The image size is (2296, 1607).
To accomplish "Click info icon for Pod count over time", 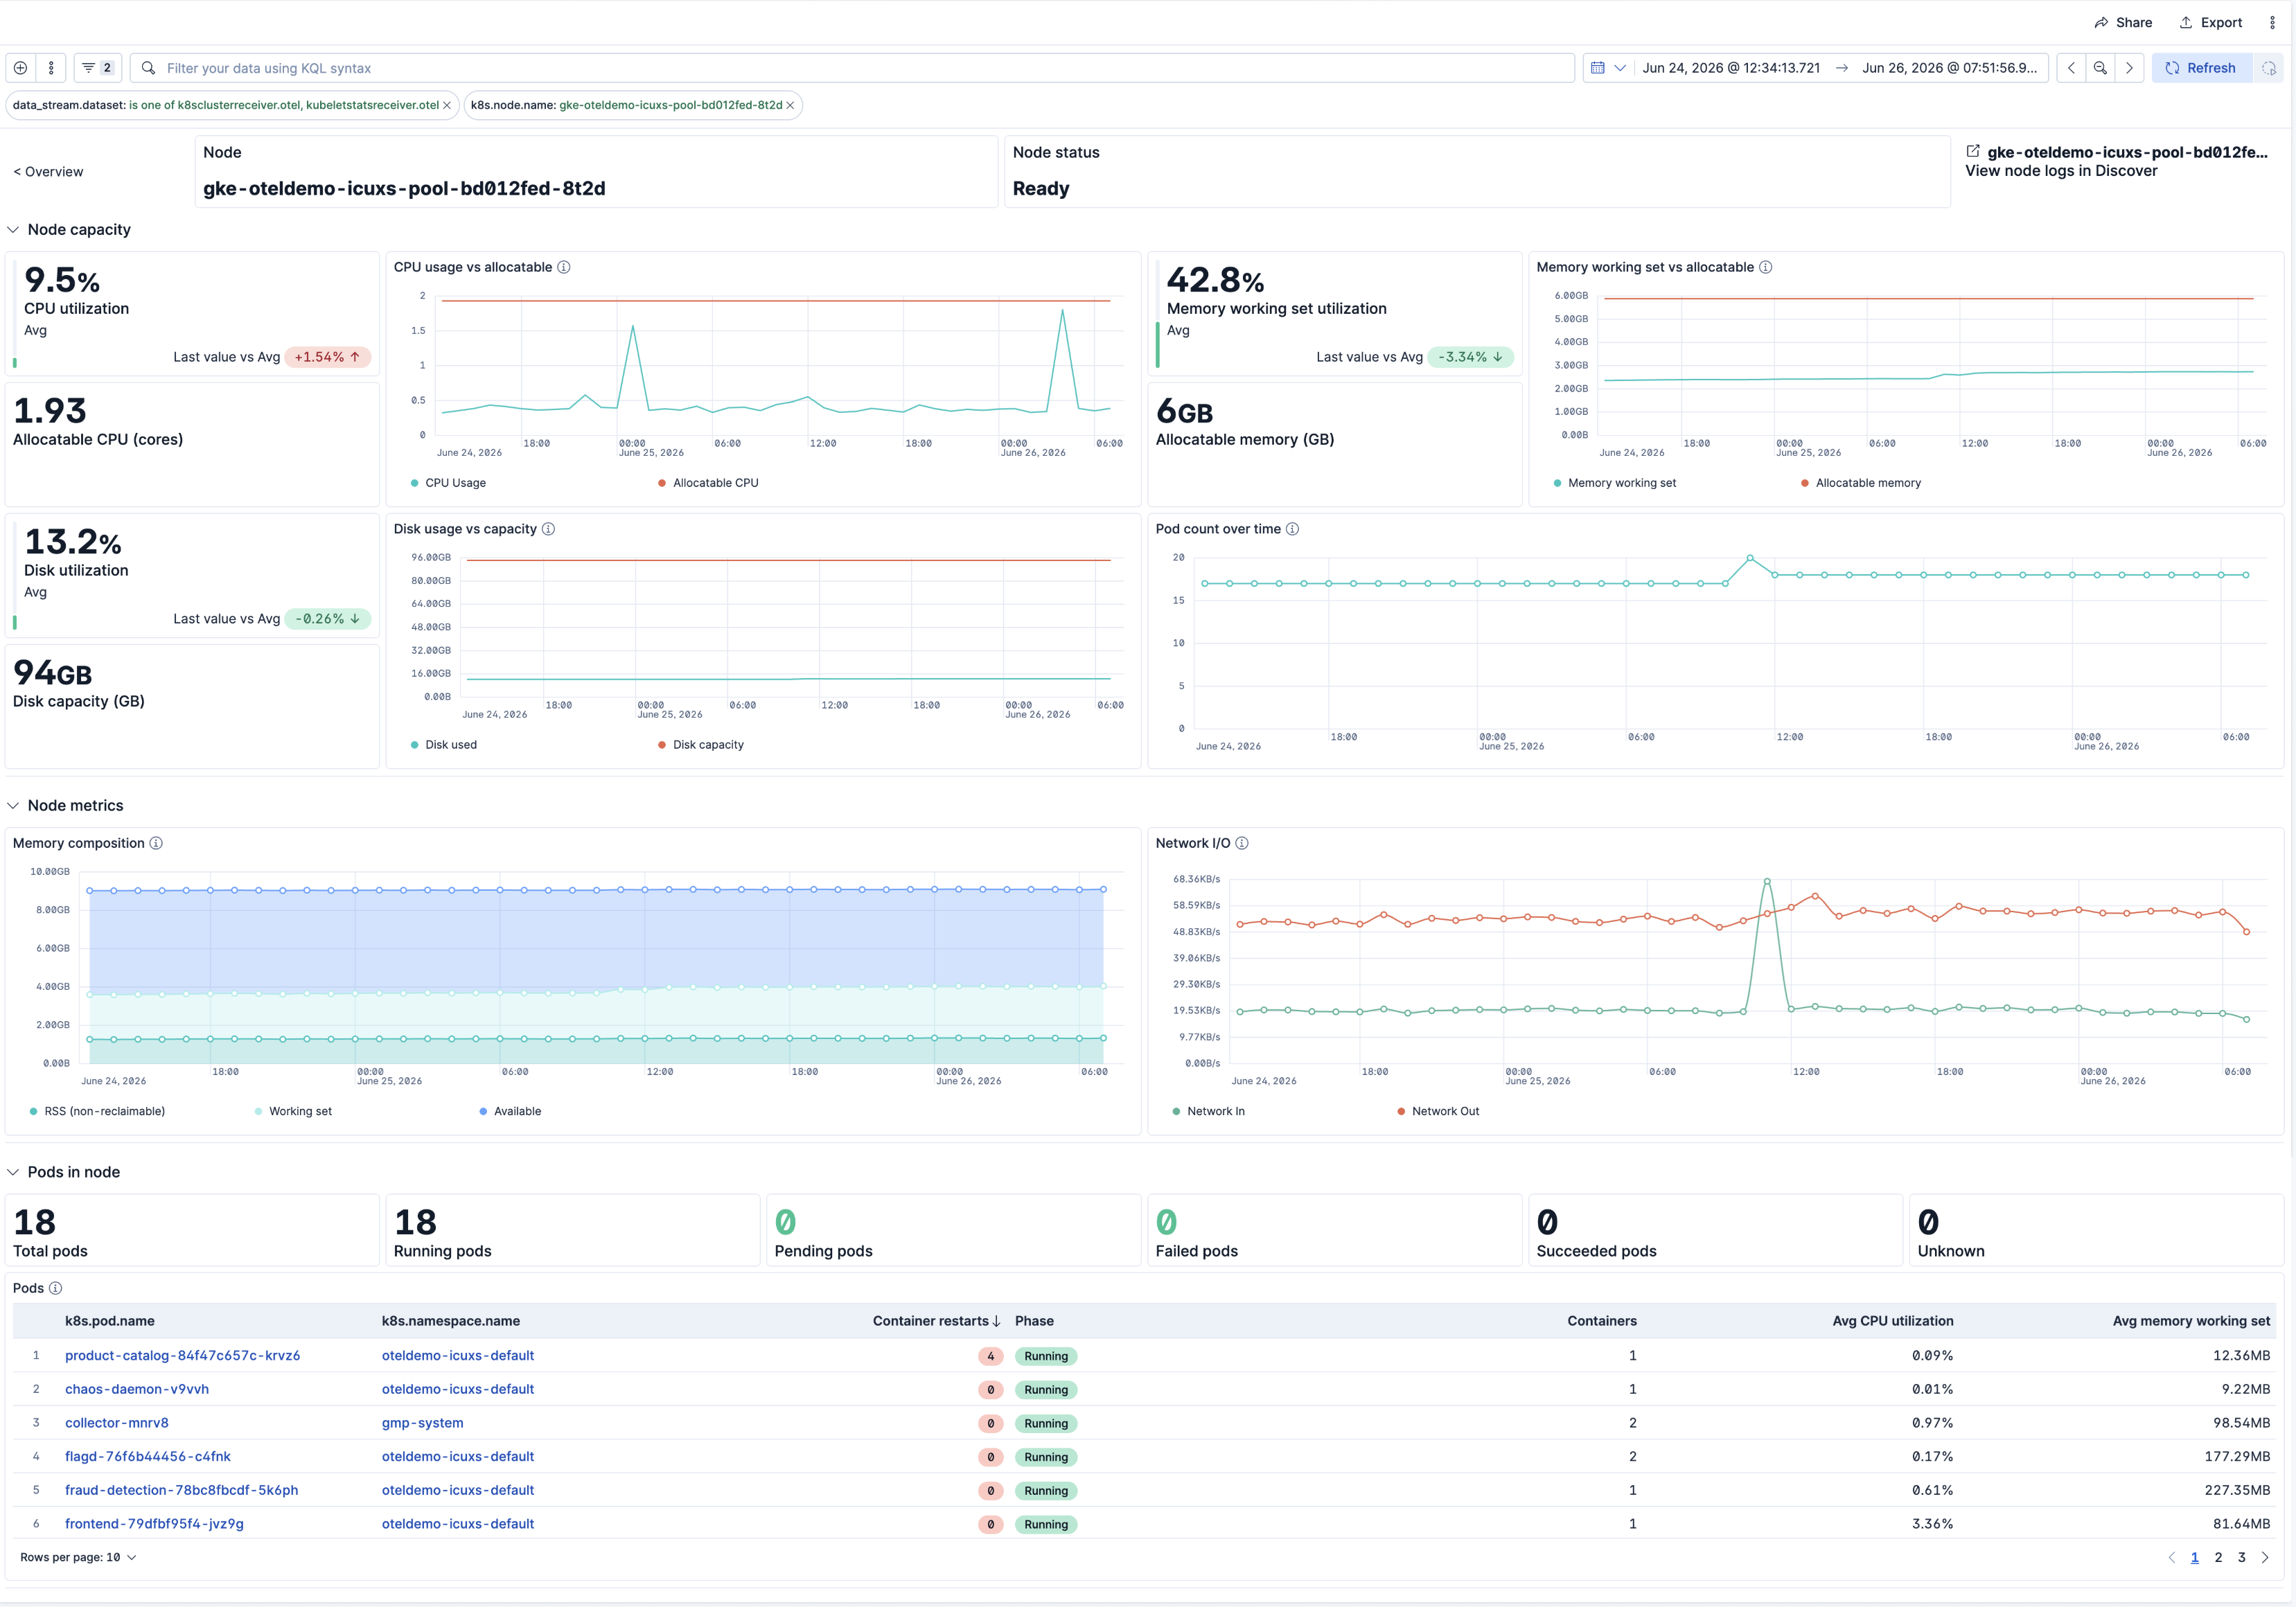I will click(x=1292, y=529).
